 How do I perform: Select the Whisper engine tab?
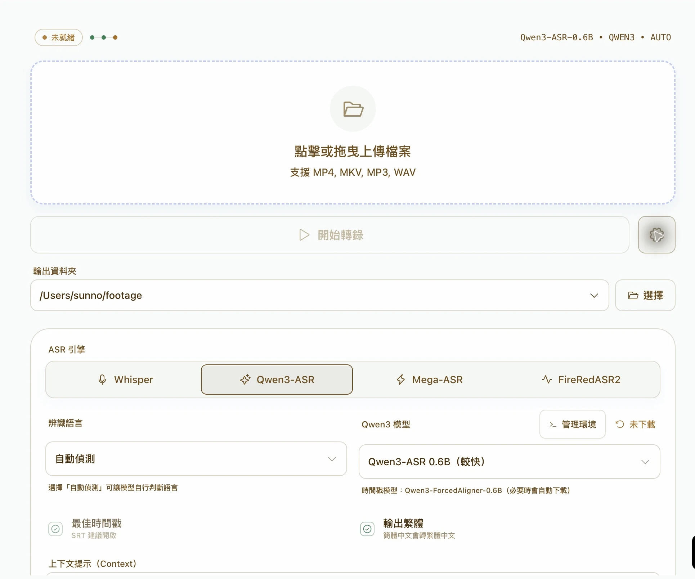pyautogui.click(x=125, y=380)
